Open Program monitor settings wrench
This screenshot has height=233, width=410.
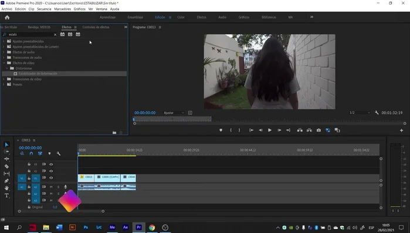377,113
